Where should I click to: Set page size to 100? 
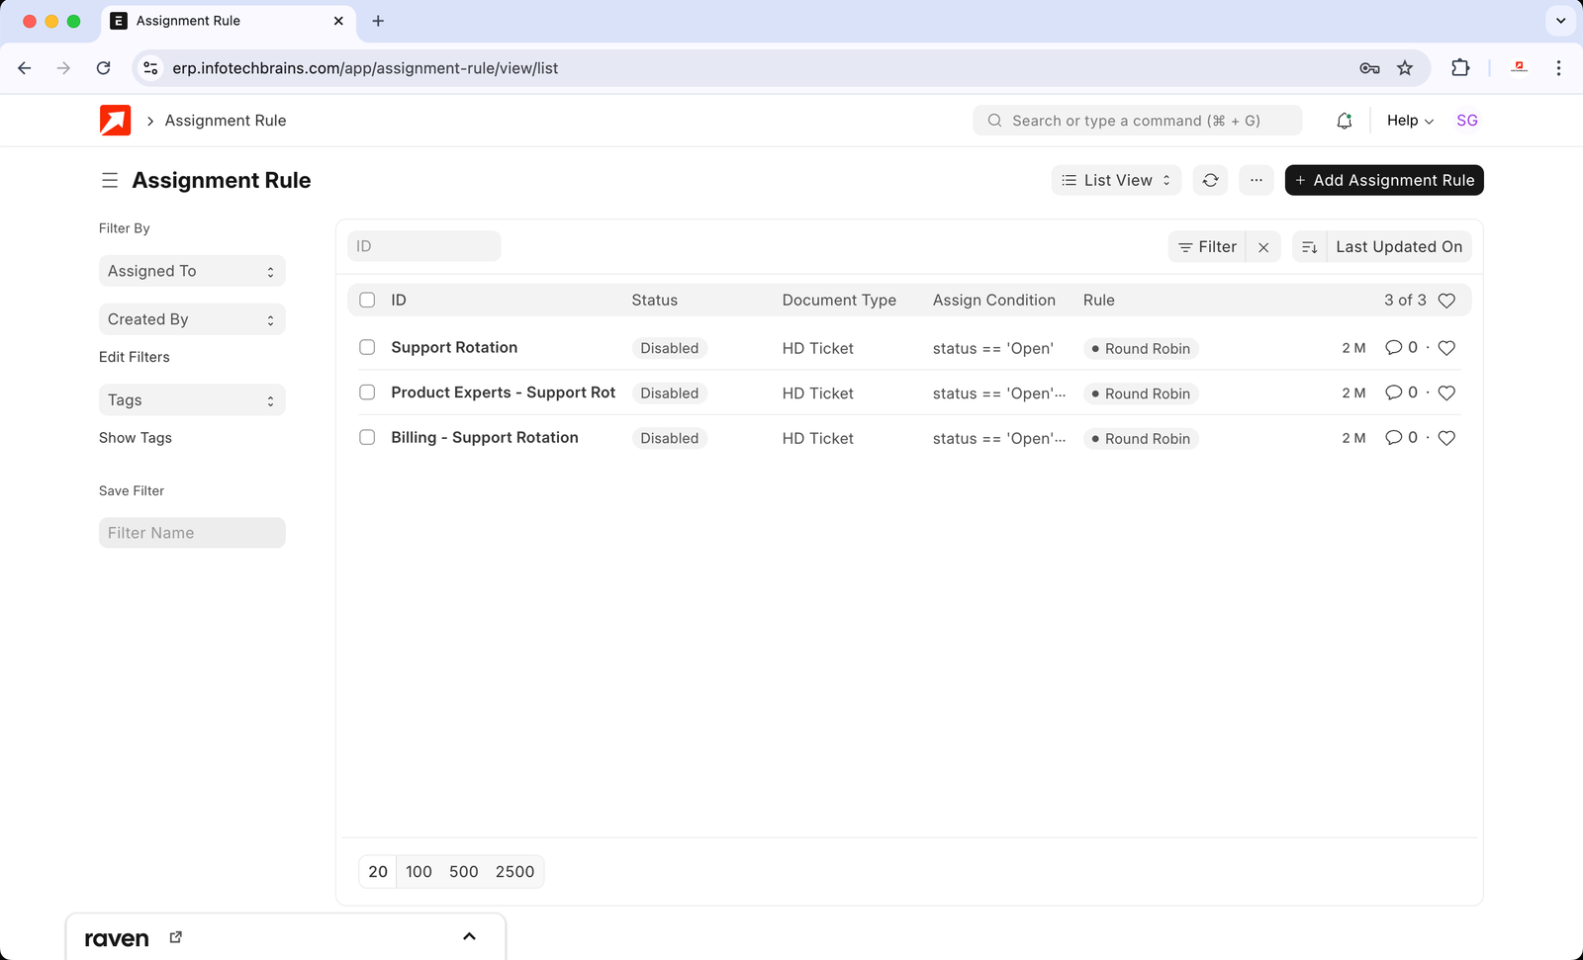click(419, 872)
